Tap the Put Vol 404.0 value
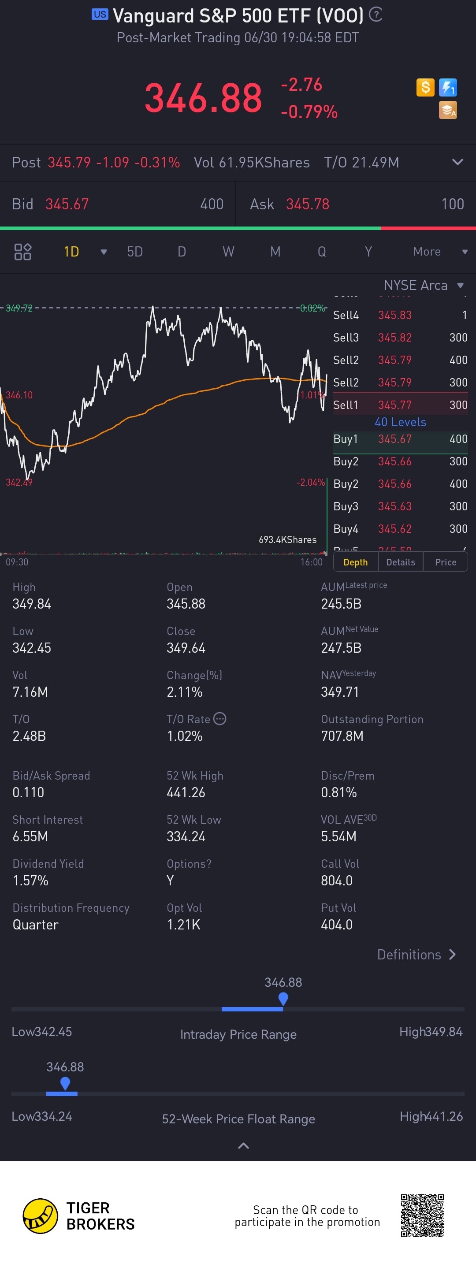 pyautogui.click(x=337, y=924)
